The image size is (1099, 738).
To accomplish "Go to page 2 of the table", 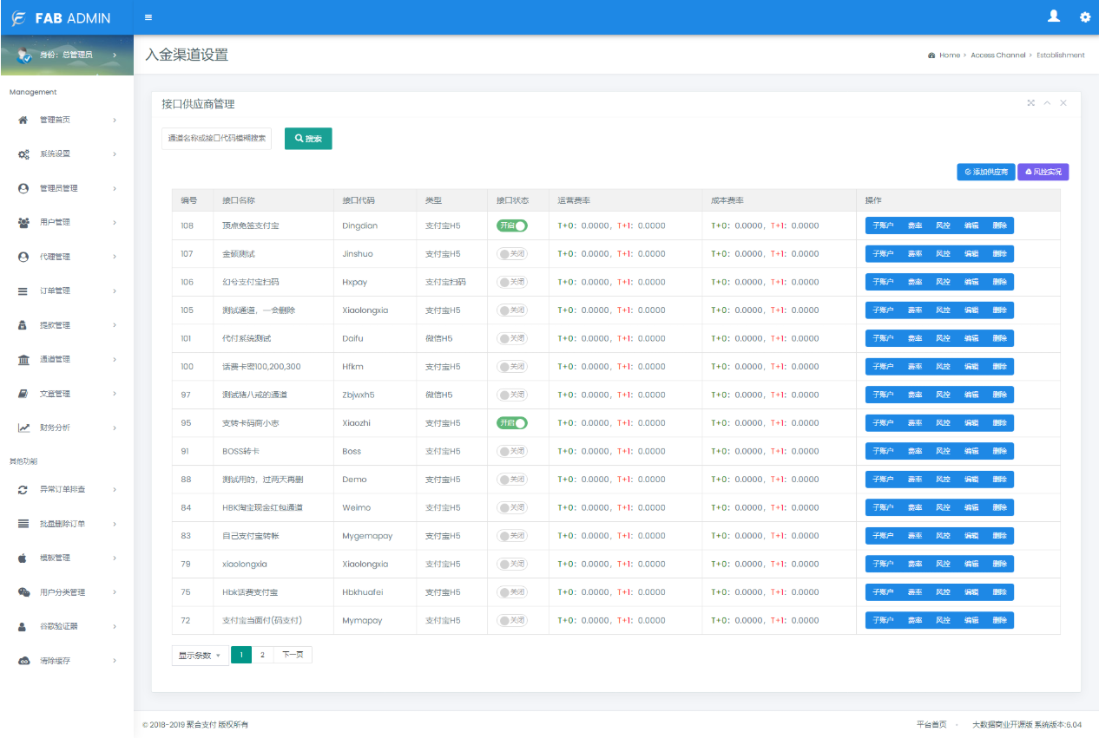I will 262,655.
